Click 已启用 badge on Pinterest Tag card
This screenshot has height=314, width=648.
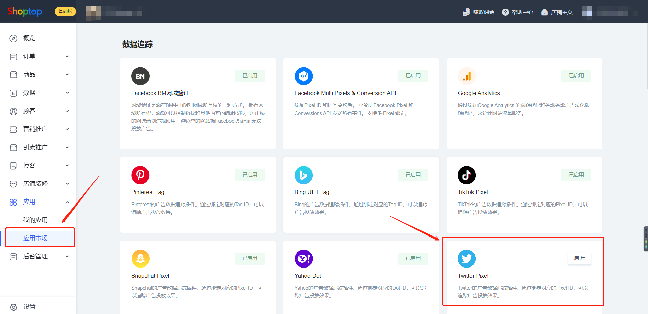click(x=250, y=175)
